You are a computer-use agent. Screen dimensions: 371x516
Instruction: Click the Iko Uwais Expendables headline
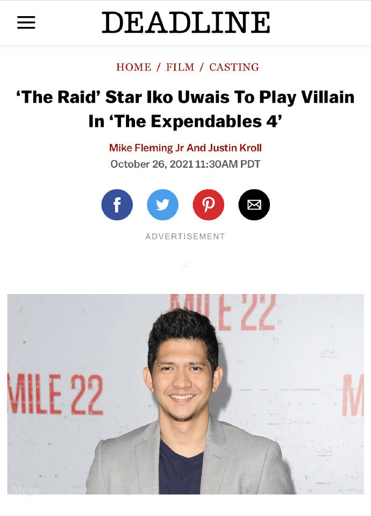point(185,109)
